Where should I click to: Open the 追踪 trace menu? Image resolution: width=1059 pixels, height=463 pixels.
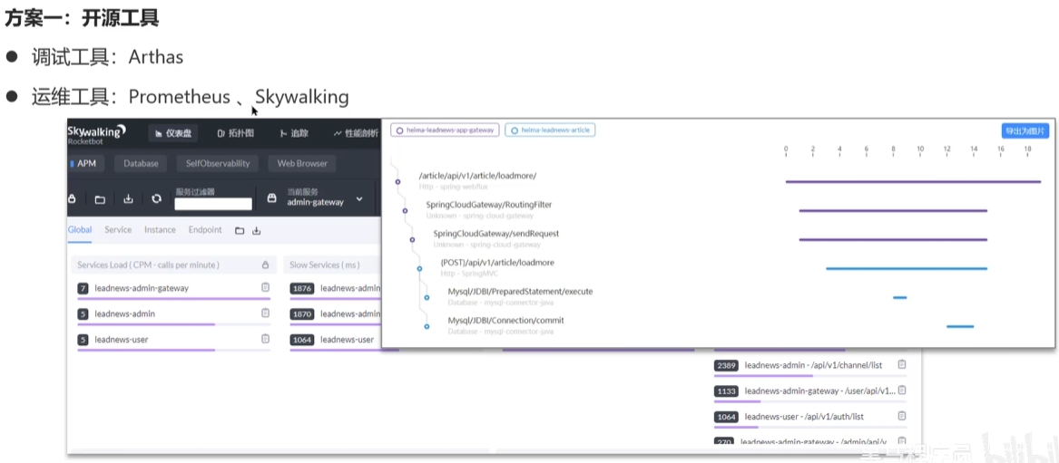294,133
